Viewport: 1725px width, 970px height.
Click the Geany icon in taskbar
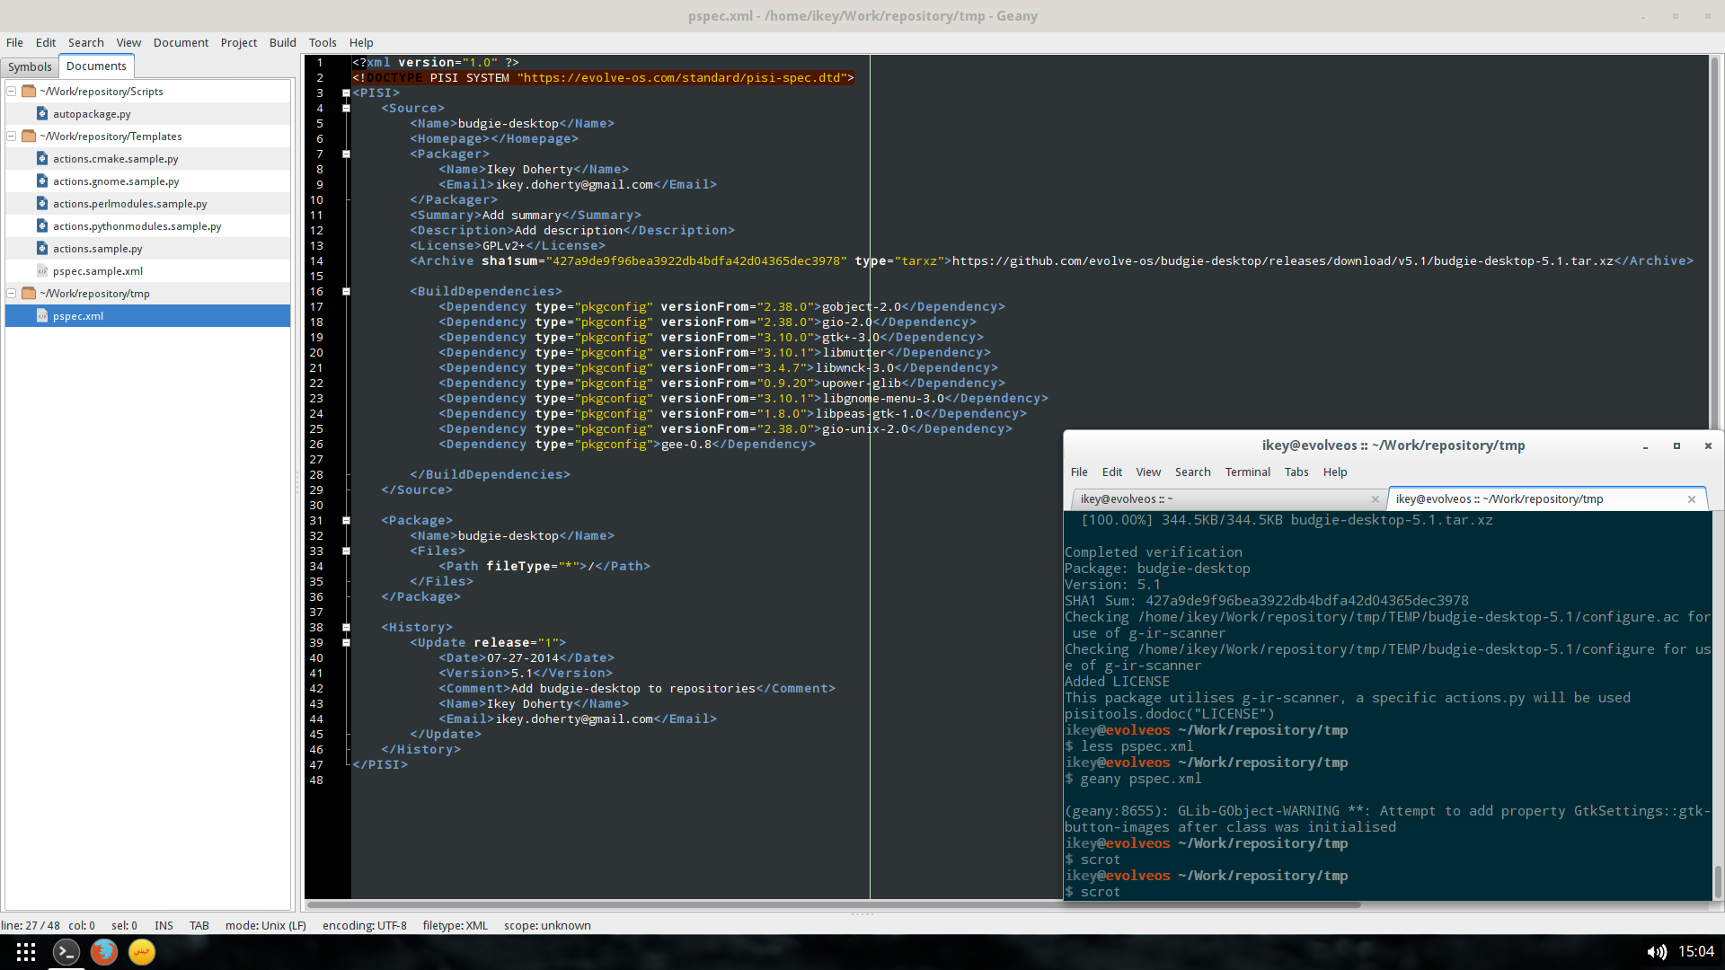[x=141, y=952]
